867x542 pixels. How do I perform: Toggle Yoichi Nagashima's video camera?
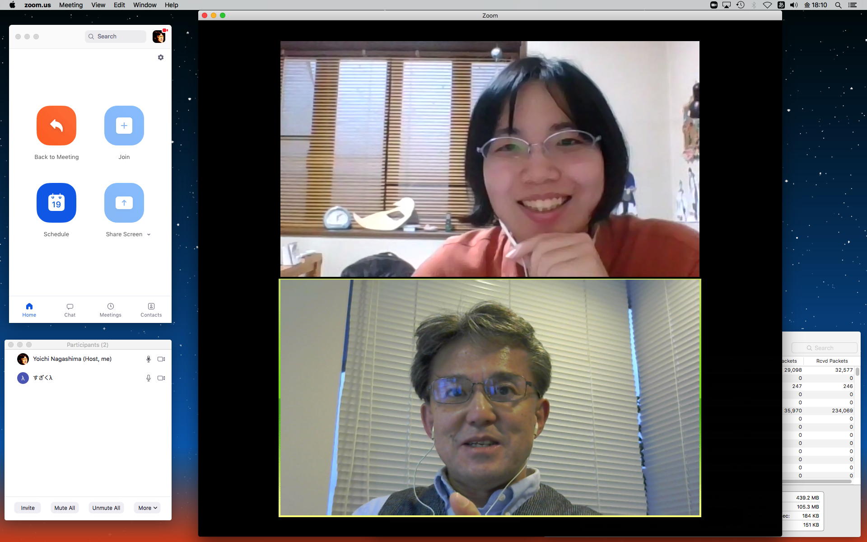pyautogui.click(x=161, y=359)
